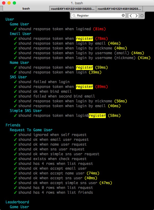Click the magnifying glass search icon

click(x=74, y=15)
